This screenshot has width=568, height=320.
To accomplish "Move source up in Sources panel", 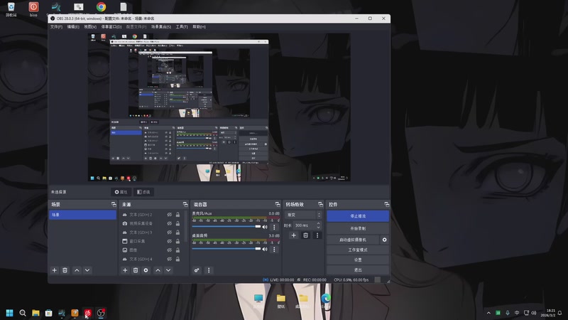I will click(x=158, y=270).
